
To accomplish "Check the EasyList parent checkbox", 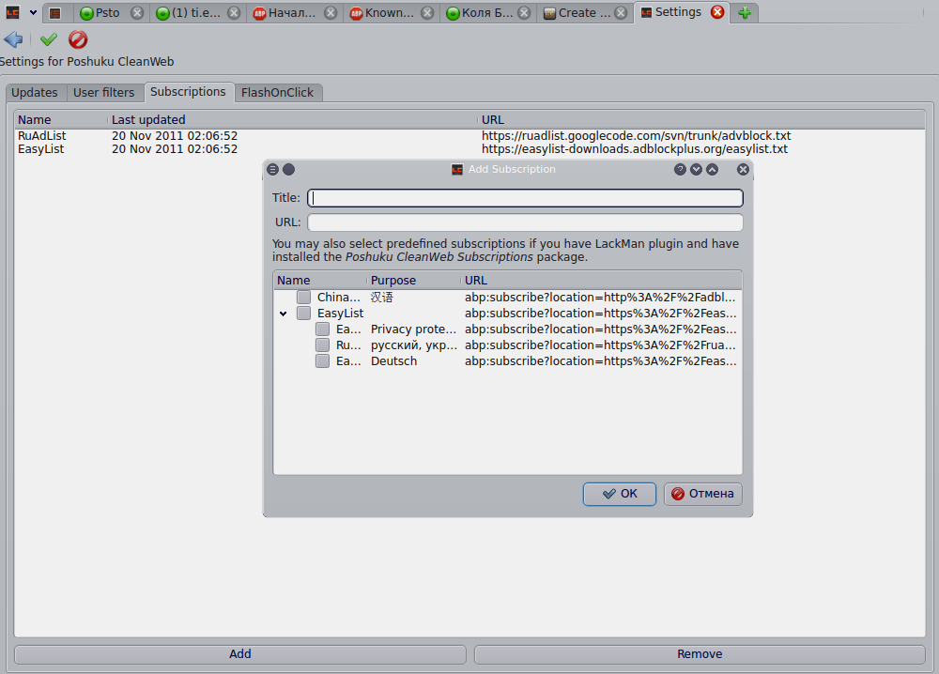I will coord(303,313).
